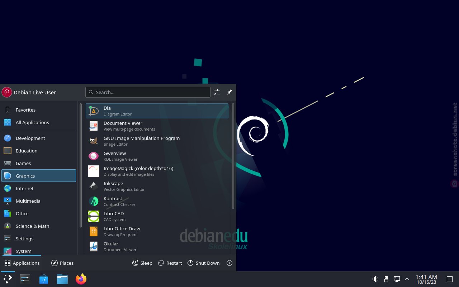The image size is (459, 287).
Task: Click the 'Vector Graphics Editor' description text
Action: [x=124, y=189]
